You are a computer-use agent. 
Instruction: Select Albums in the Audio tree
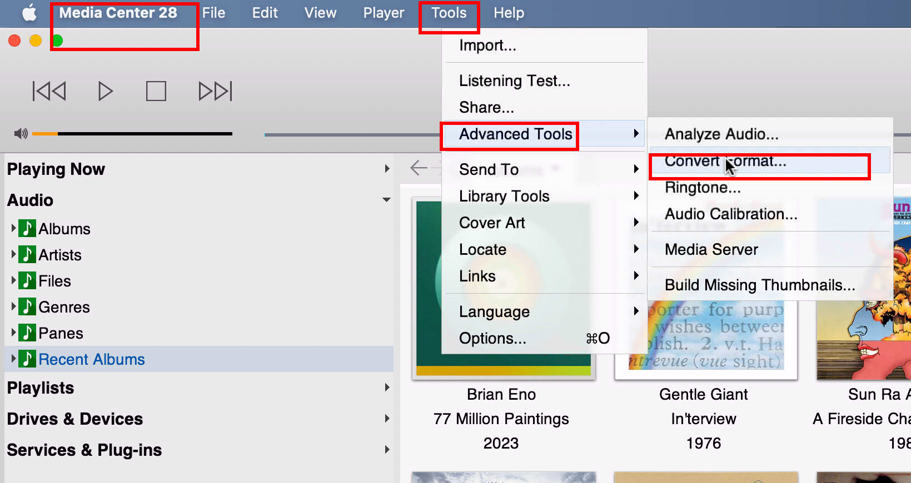[x=64, y=229]
